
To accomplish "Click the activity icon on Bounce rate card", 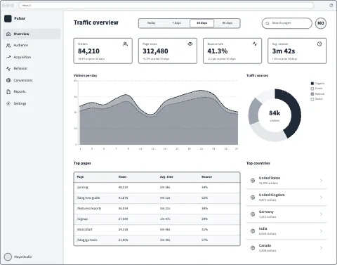I will coord(255,44).
